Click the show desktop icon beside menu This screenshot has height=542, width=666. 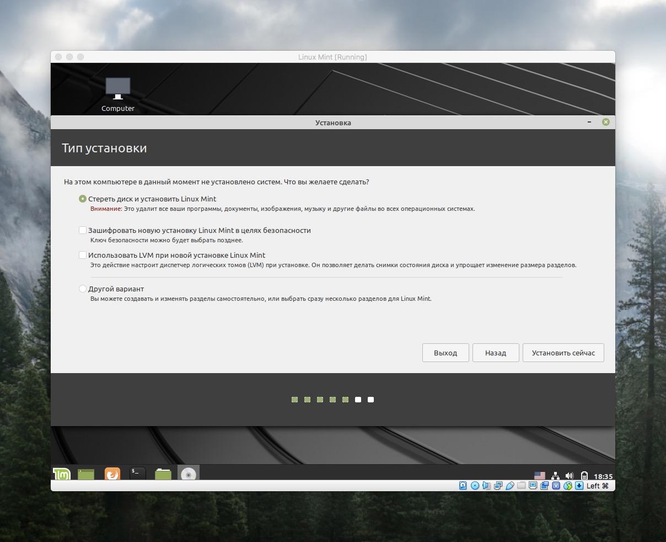[86, 474]
